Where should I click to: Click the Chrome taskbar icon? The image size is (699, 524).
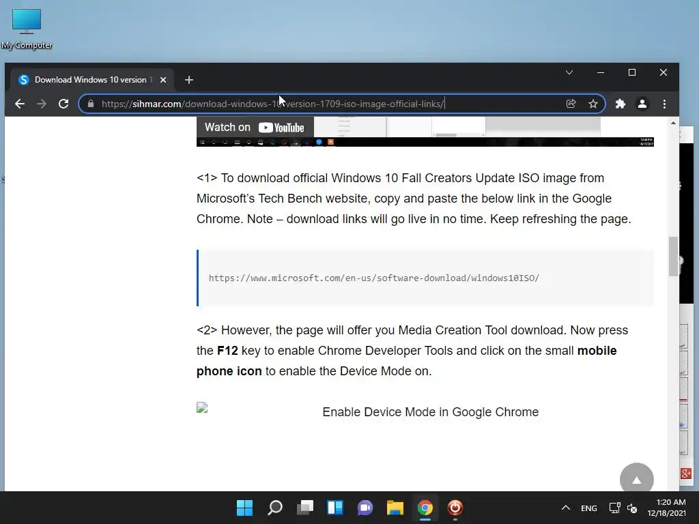[425, 508]
